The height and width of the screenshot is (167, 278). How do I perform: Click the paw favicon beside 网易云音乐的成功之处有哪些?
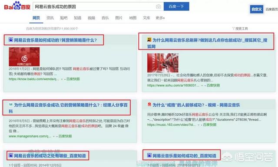coord(11,155)
